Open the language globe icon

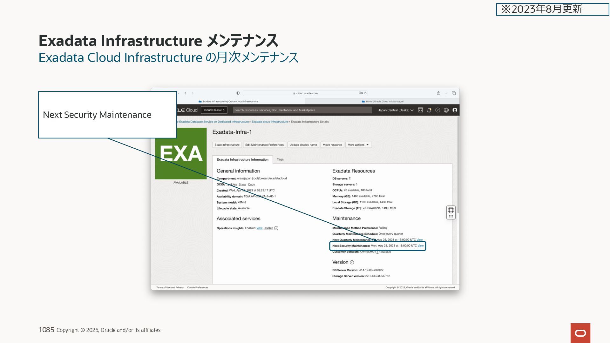[446, 110]
